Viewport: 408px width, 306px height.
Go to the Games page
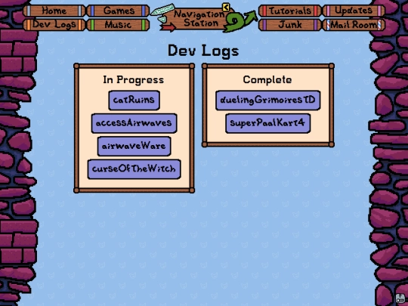click(118, 11)
